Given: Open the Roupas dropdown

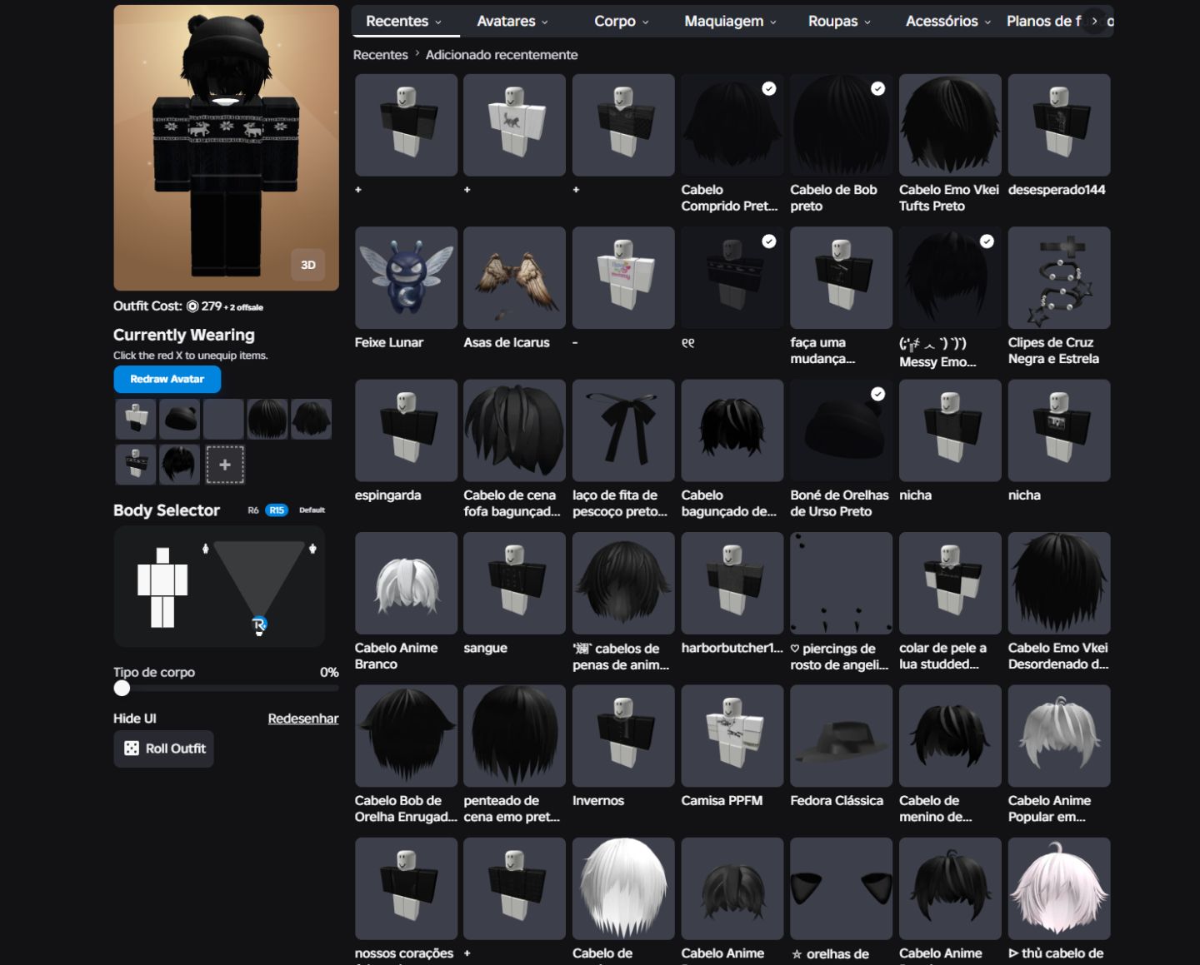Looking at the screenshot, I should [x=839, y=22].
